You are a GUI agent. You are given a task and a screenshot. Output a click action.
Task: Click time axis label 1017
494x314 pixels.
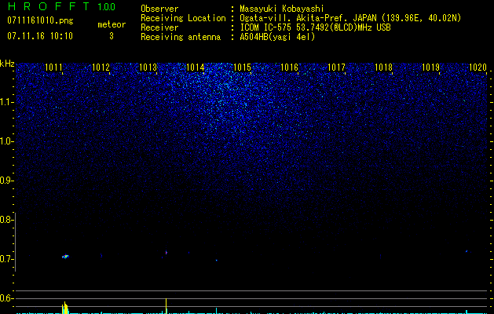point(336,68)
